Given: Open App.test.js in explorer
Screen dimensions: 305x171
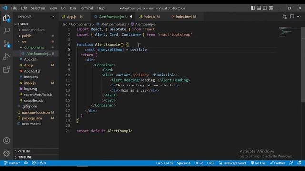Looking at the screenshot, I should 36,71.
